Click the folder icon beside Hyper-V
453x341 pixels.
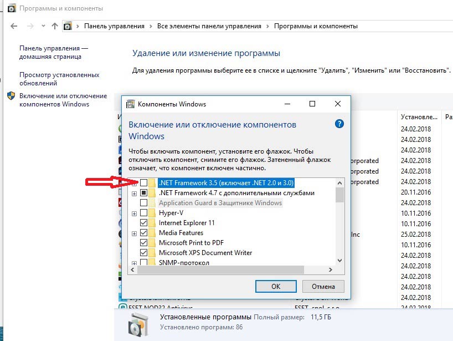(152, 213)
